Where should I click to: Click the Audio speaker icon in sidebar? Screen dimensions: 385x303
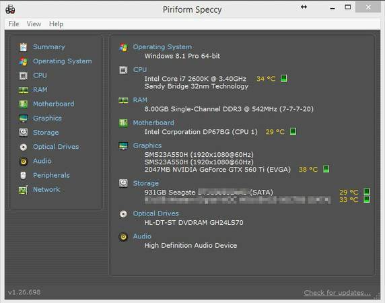point(24,162)
